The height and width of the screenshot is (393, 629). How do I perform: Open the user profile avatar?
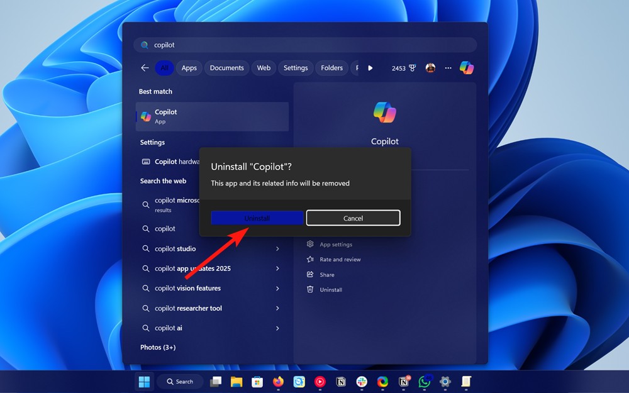coord(430,68)
